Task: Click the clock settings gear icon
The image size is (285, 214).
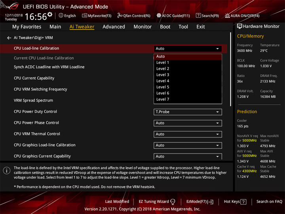Action: point(50,14)
